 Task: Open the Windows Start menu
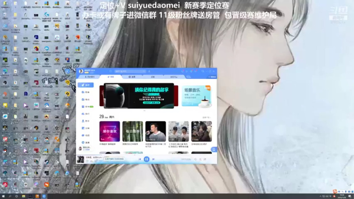pyautogui.click(x=3, y=196)
